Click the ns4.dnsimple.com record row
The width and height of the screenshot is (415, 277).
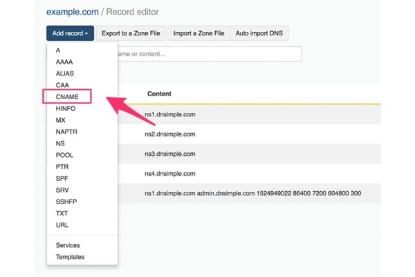click(249, 174)
